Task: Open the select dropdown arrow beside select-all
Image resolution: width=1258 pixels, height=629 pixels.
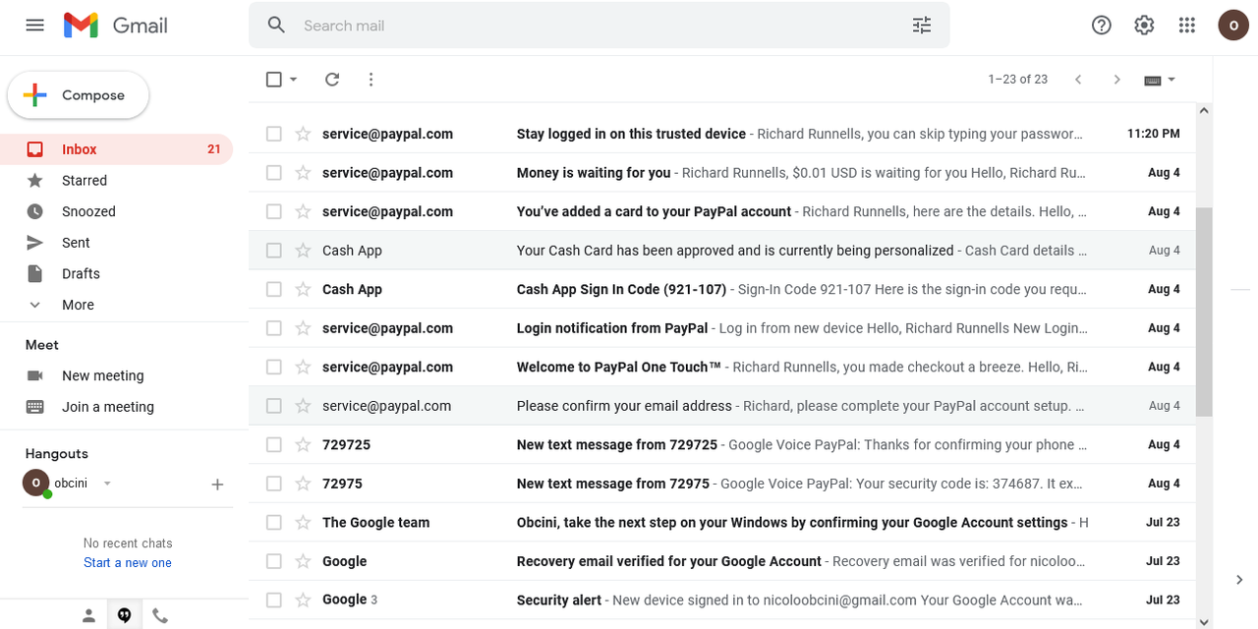Action: 294,80
